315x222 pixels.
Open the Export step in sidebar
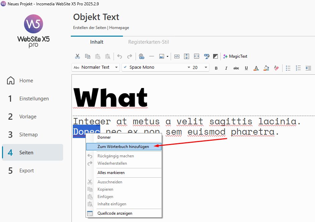pyautogui.click(x=26, y=171)
